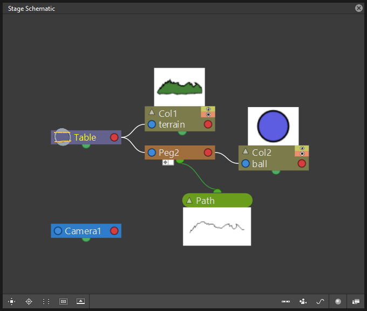Close the Stage Schematic panel
The image size is (367, 311).
pos(358,8)
